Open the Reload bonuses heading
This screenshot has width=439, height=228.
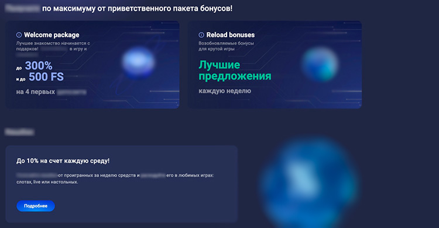(x=231, y=35)
